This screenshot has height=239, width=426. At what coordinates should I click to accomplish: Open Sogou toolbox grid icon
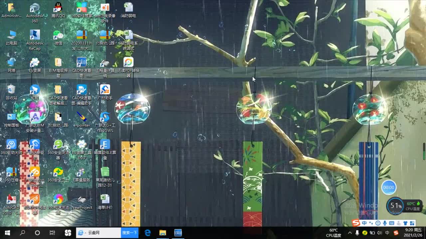click(412, 223)
